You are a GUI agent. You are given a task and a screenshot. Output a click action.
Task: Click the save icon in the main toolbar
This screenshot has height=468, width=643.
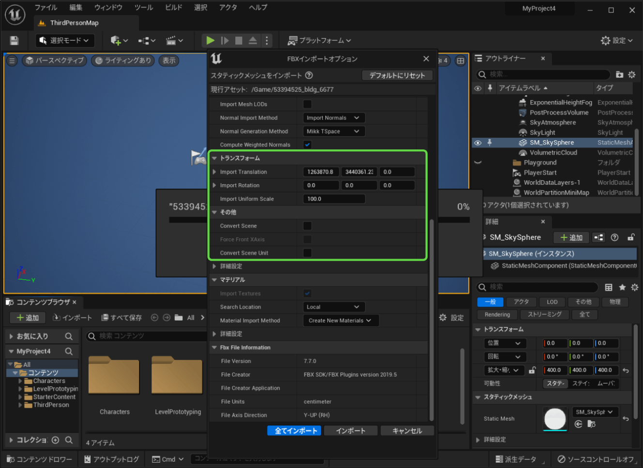coord(14,41)
